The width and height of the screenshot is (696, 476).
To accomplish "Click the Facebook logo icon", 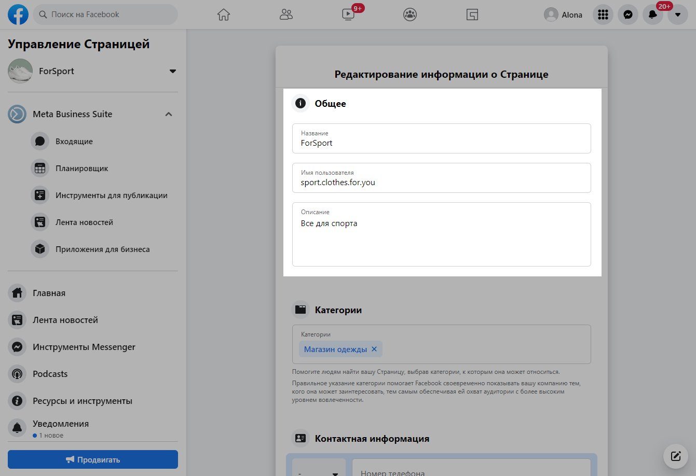I will 18,15.
